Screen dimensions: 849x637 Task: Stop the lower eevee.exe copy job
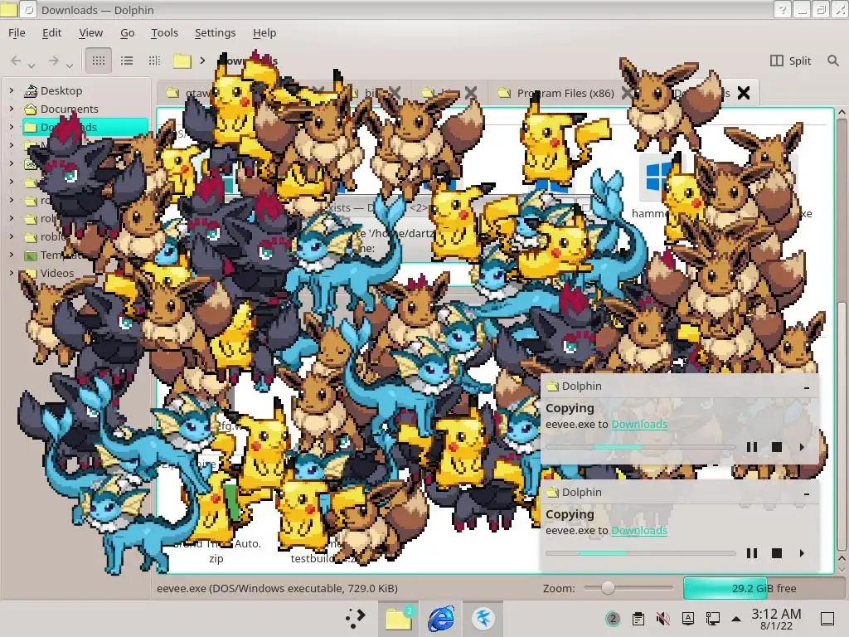tap(776, 553)
